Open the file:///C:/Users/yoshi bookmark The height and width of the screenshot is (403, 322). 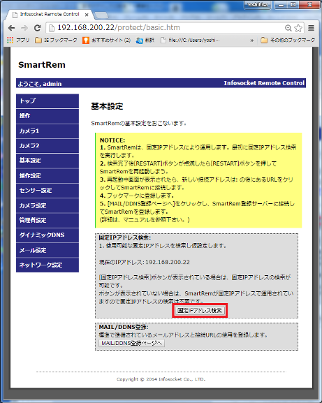tap(190, 40)
